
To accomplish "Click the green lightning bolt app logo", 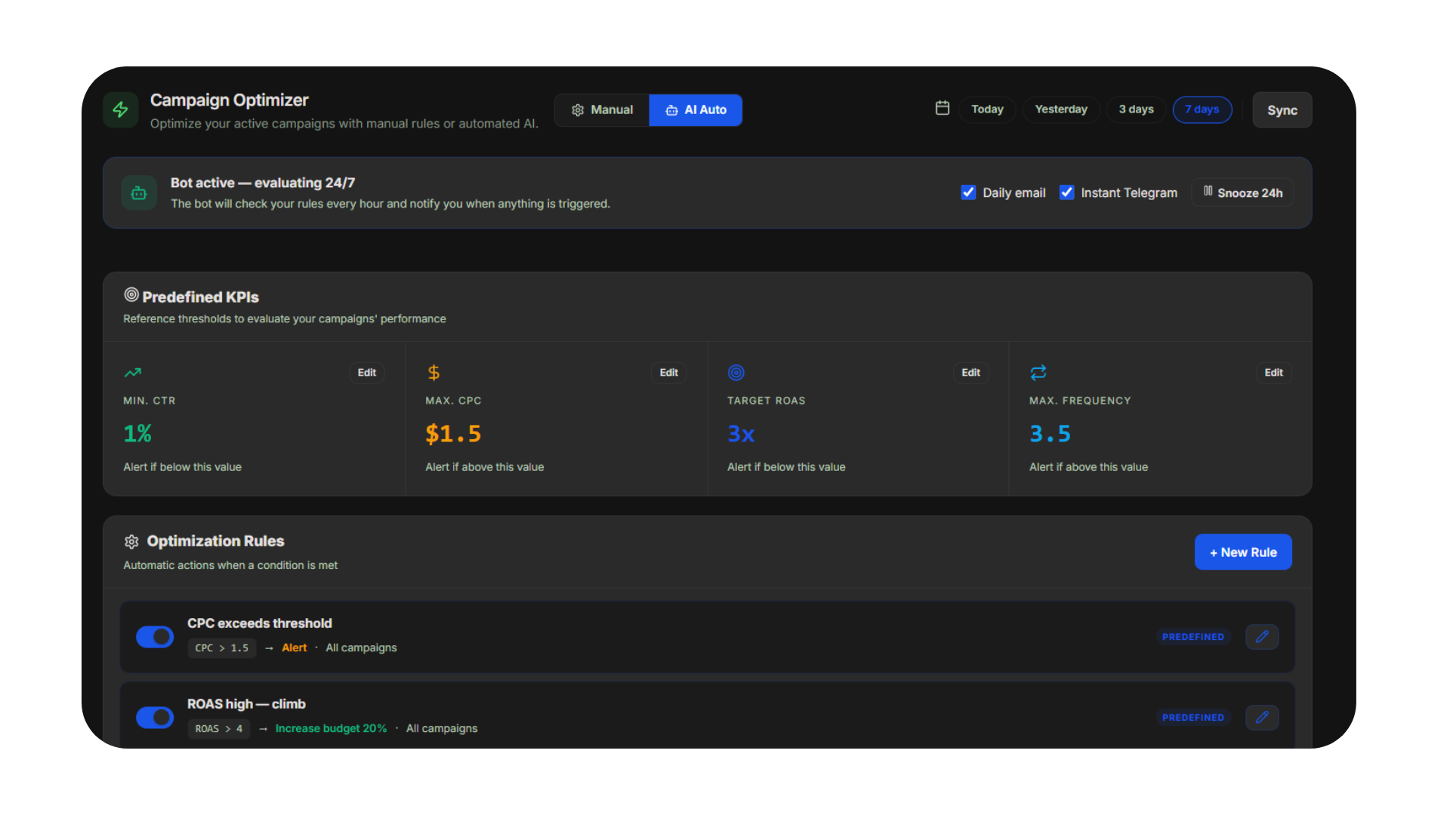I will (121, 110).
